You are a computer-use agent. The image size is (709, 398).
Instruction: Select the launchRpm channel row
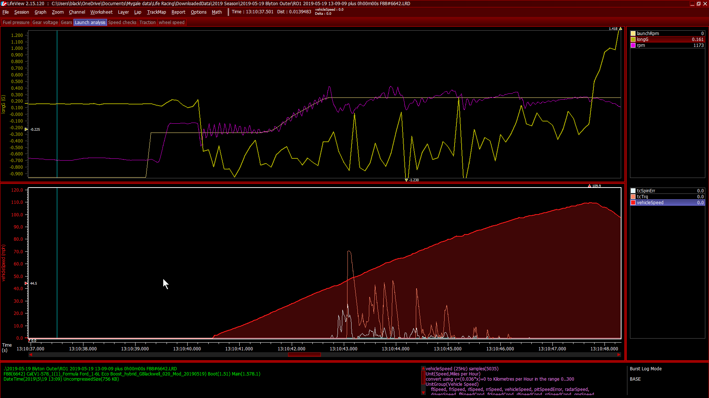(668, 34)
